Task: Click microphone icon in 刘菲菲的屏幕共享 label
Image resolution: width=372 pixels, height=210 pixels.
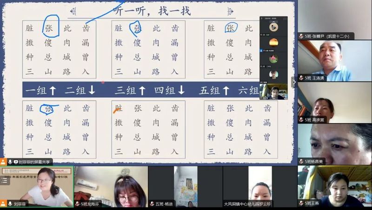Action: tap(10, 162)
